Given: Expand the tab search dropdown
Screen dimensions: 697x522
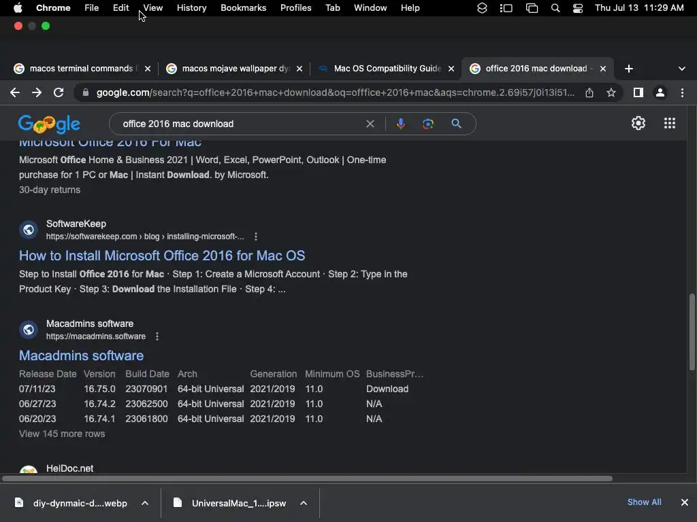Looking at the screenshot, I should pyautogui.click(x=681, y=69).
